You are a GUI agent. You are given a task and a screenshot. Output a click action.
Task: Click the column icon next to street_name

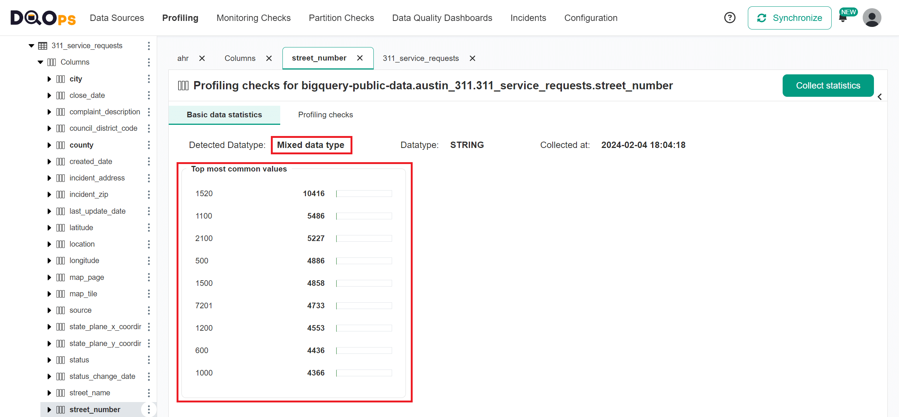coord(61,393)
